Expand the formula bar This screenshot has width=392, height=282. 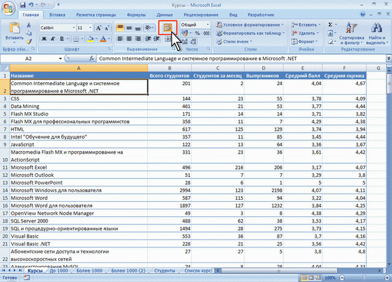click(x=389, y=58)
